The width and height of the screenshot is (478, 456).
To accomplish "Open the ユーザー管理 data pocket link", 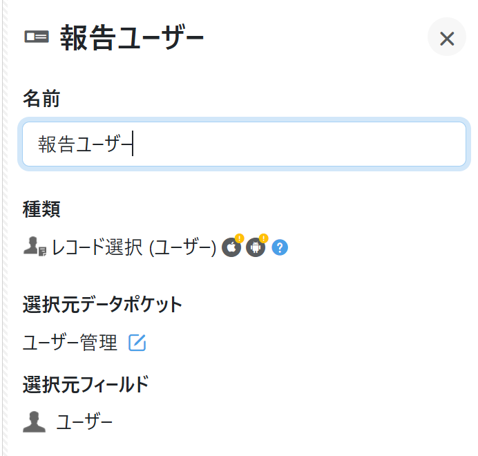I will pos(70,343).
